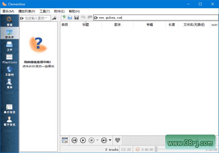Sort by the 长度 column header
The width and height of the screenshot is (219, 153).
pyautogui.click(x=172, y=25)
